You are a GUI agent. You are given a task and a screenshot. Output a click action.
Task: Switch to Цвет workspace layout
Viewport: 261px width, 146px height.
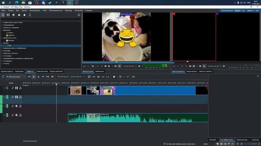tap(257, 11)
